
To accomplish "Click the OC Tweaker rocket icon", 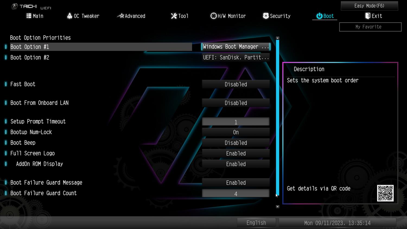I will point(70,16).
